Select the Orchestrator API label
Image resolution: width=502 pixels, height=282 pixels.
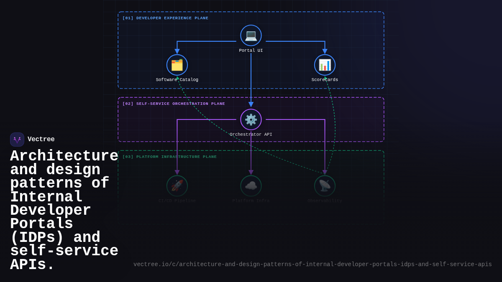[x=251, y=134]
